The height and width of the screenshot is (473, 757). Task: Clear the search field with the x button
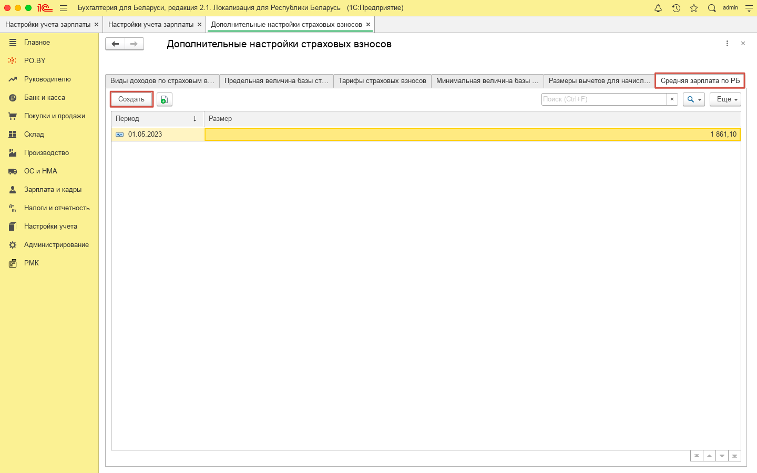click(x=672, y=99)
